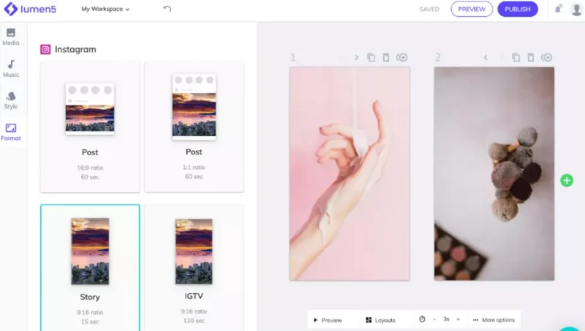Click the green add slide button
Image resolution: width=585 pixels, height=331 pixels.
coord(567,180)
